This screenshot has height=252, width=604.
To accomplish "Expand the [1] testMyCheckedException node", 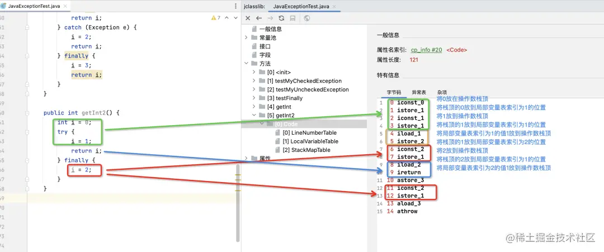I will point(254,81).
